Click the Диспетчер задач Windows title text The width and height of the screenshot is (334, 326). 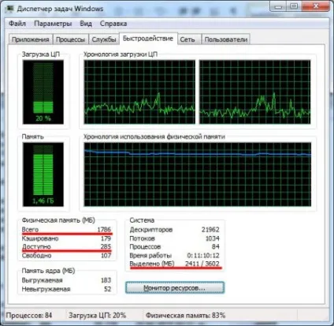(x=60, y=9)
